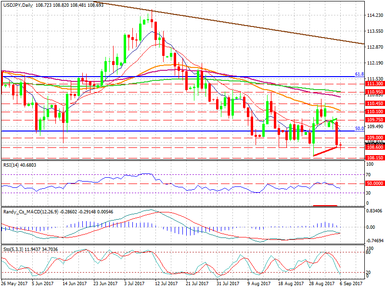Click the 61.8 Fibonacci level label
The image size is (385, 289).
(x=359, y=74)
